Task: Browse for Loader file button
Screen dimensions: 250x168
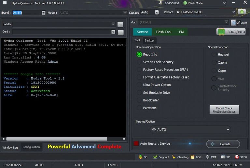Action: pos(120,24)
